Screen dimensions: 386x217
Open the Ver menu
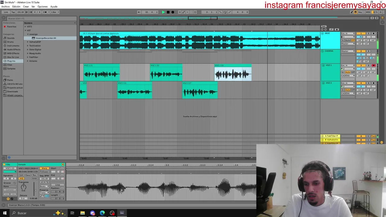pyautogui.click(x=33, y=6)
